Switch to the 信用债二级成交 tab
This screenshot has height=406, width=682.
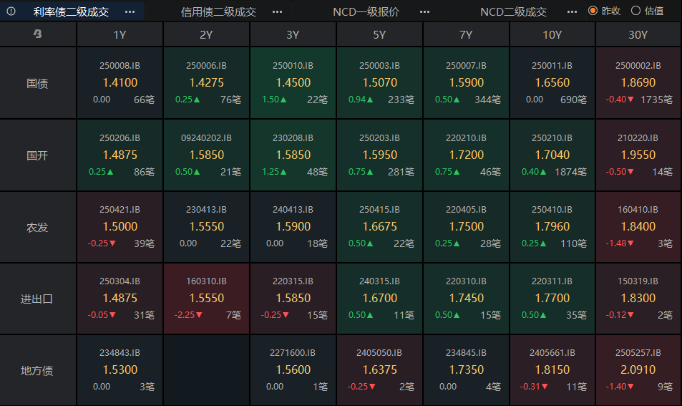(x=218, y=11)
